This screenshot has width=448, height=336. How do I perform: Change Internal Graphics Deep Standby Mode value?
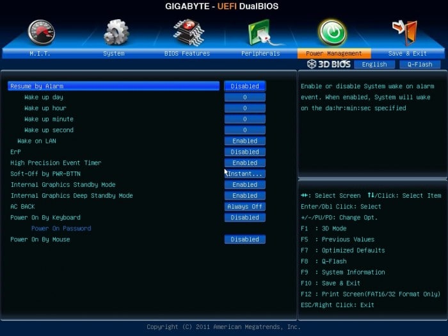(245, 196)
